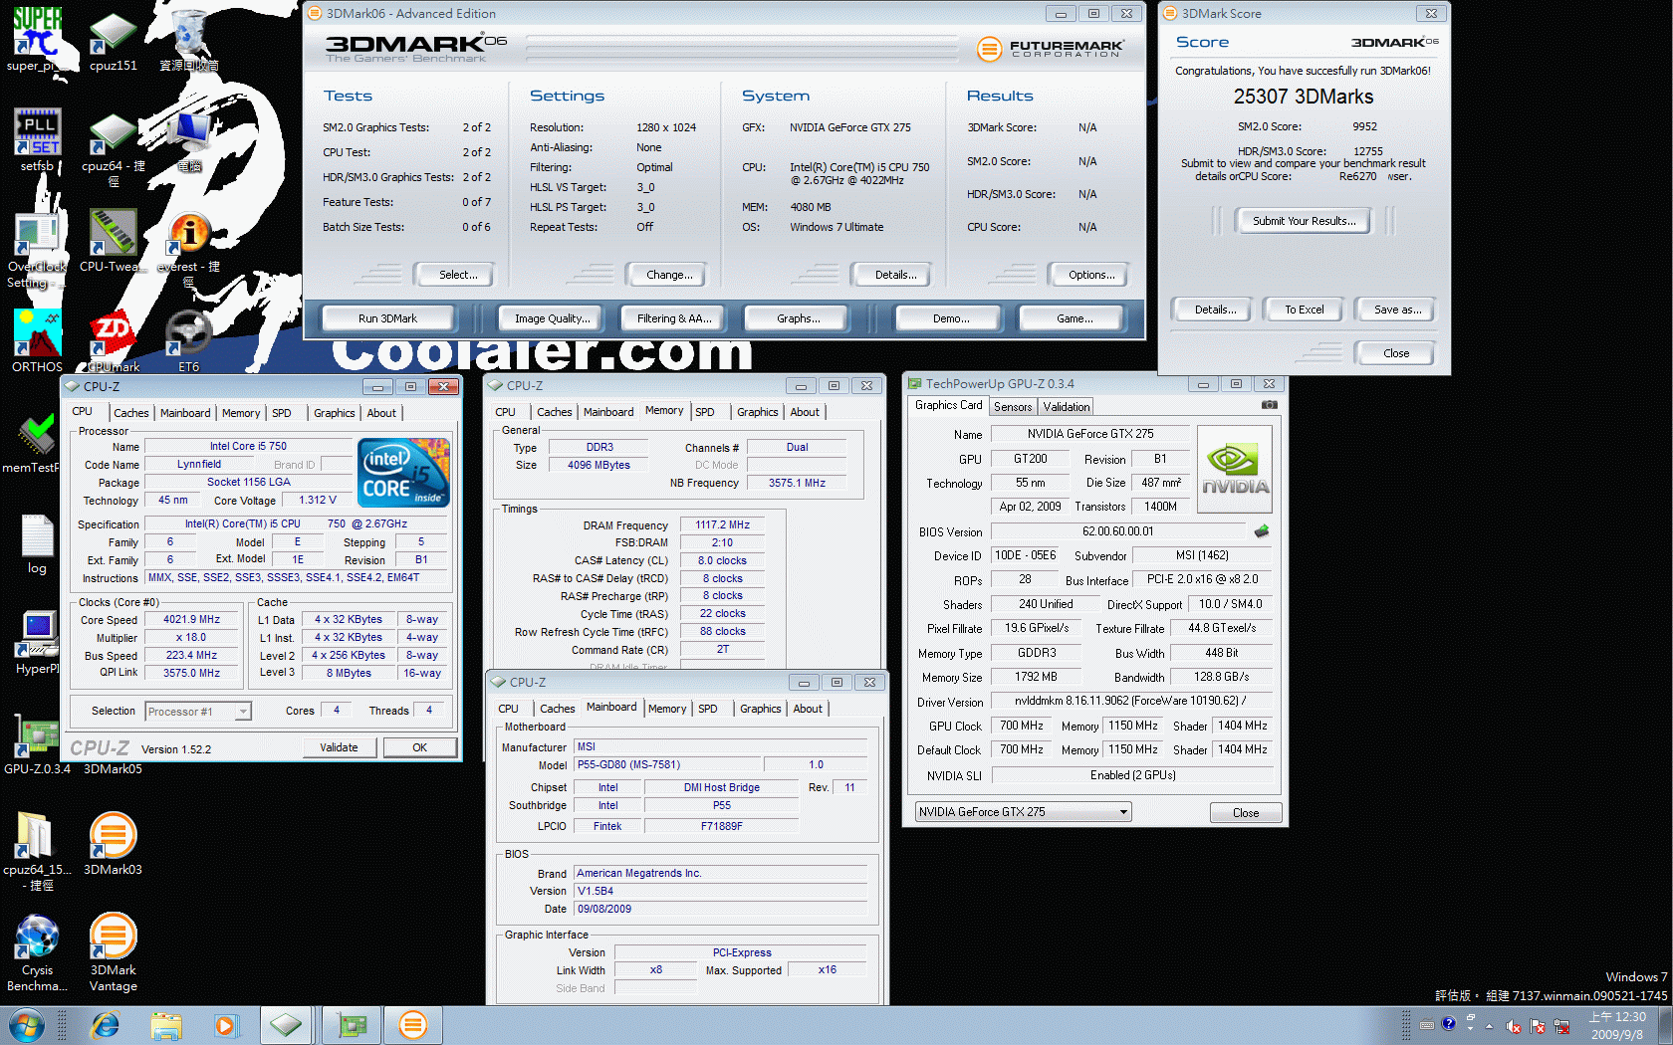The image size is (1673, 1045).
Task: Open the CPUmark ZD icon
Action: [x=113, y=341]
